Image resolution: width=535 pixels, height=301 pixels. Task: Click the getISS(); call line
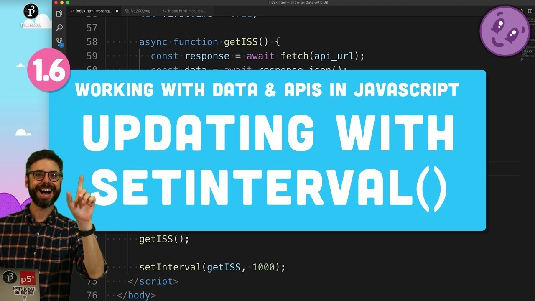point(164,239)
